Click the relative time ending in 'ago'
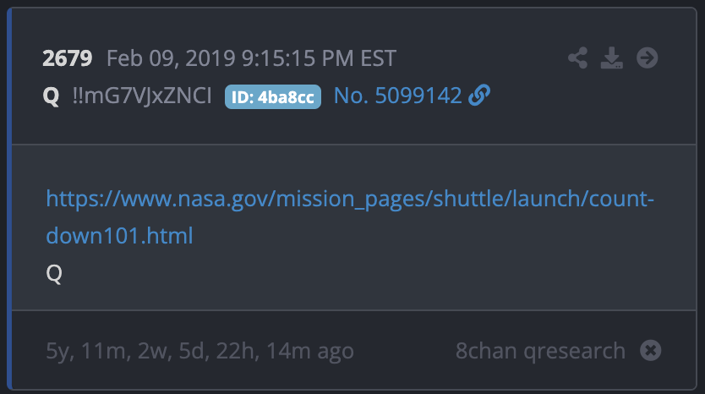 tap(200, 351)
